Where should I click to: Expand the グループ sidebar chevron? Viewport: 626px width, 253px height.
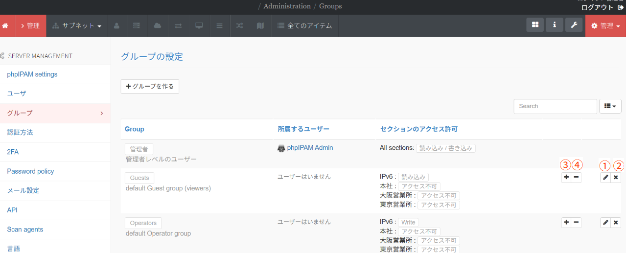click(102, 113)
